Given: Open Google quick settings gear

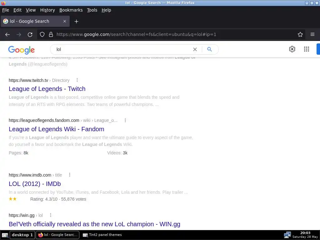Looking at the screenshot, I should coord(292,49).
